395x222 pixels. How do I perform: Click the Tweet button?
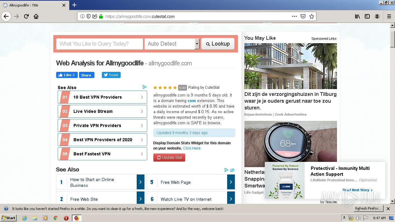click(111, 75)
